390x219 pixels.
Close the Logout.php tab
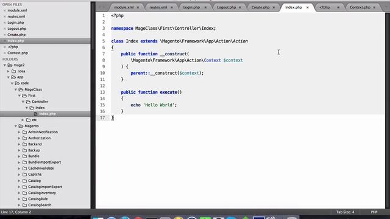click(x=239, y=7)
